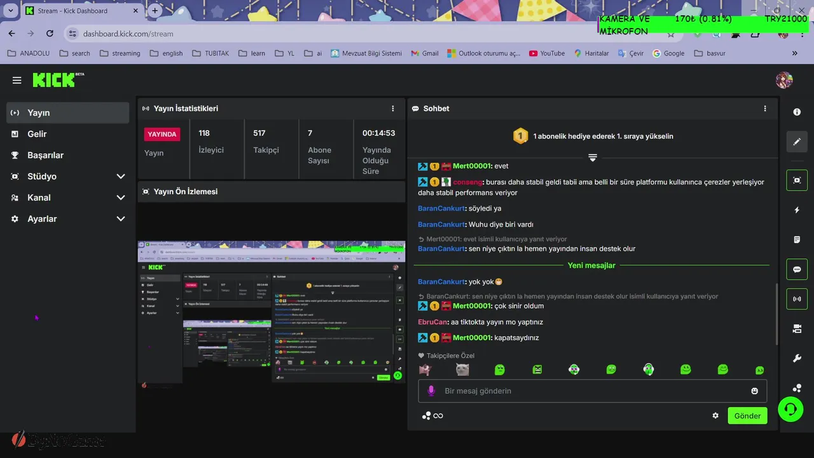Reload the page in the browser
Screen dimensions: 814x458
click(50, 34)
